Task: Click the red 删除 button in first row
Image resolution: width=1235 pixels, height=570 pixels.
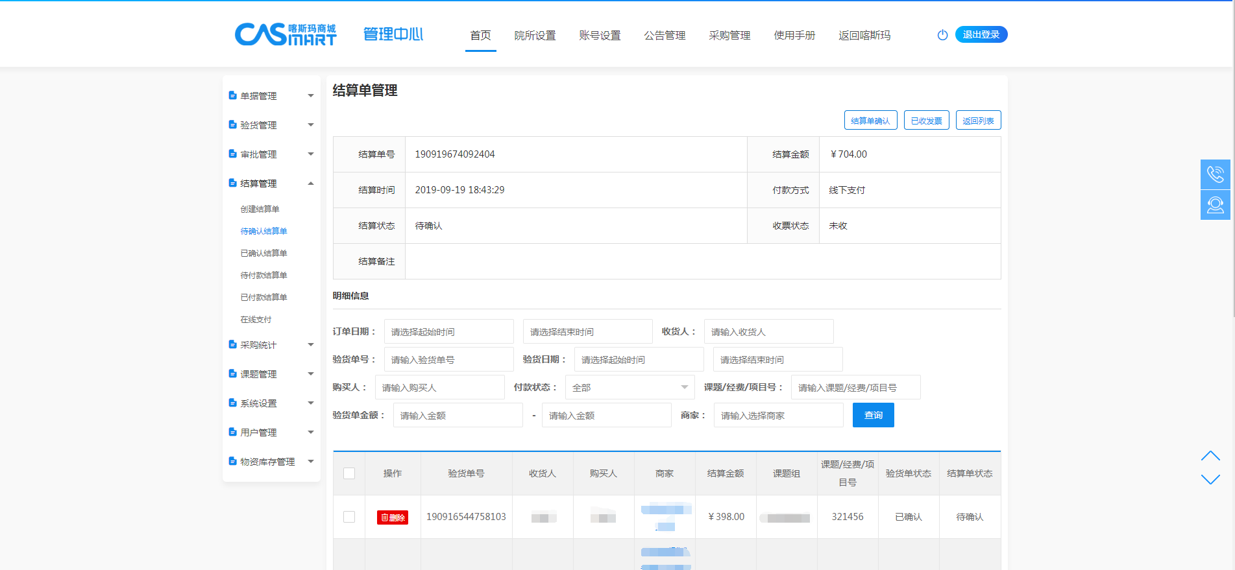Action: (393, 517)
